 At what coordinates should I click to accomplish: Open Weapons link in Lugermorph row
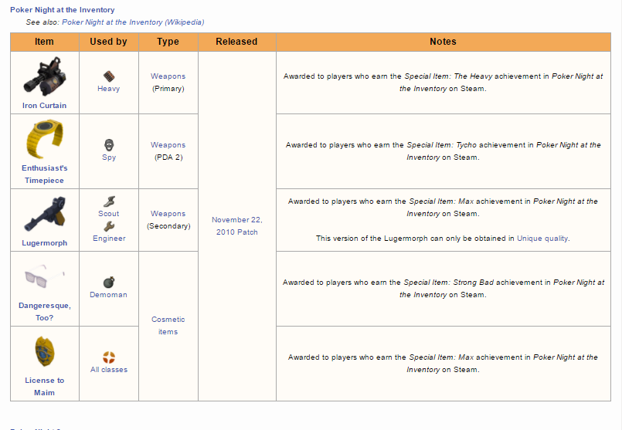(168, 214)
